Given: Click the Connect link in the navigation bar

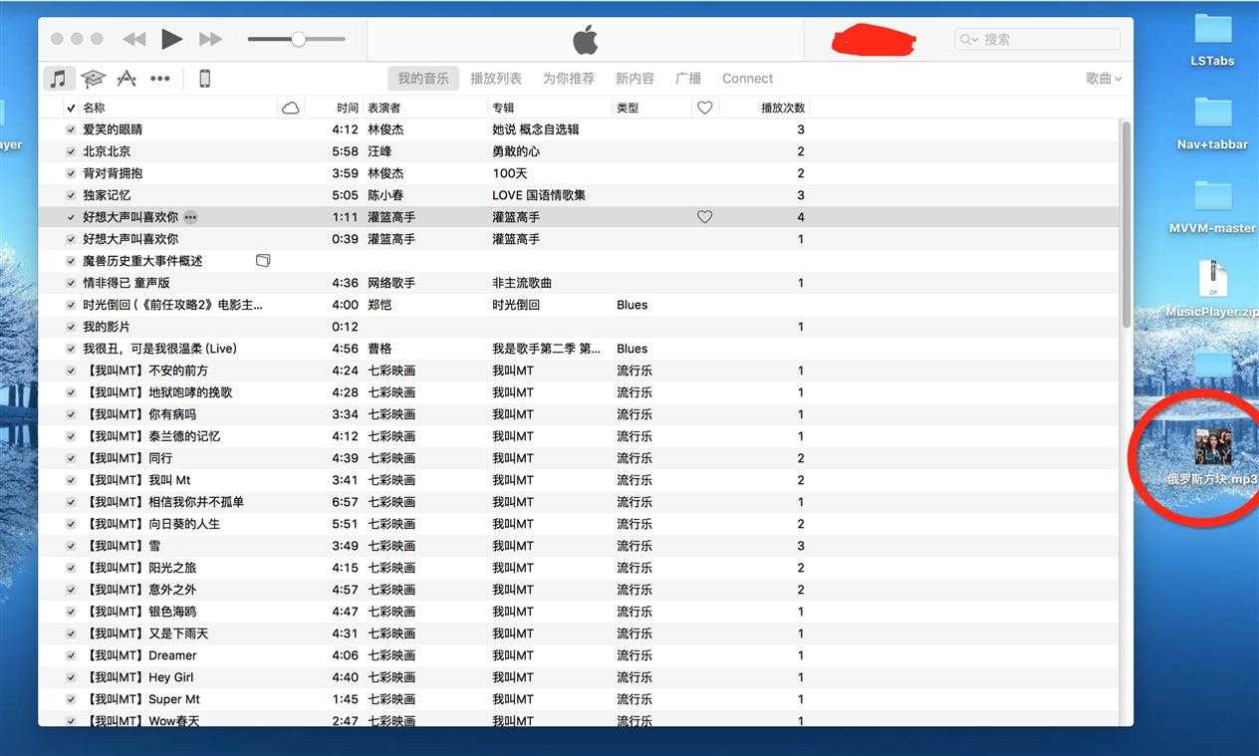Looking at the screenshot, I should point(747,79).
